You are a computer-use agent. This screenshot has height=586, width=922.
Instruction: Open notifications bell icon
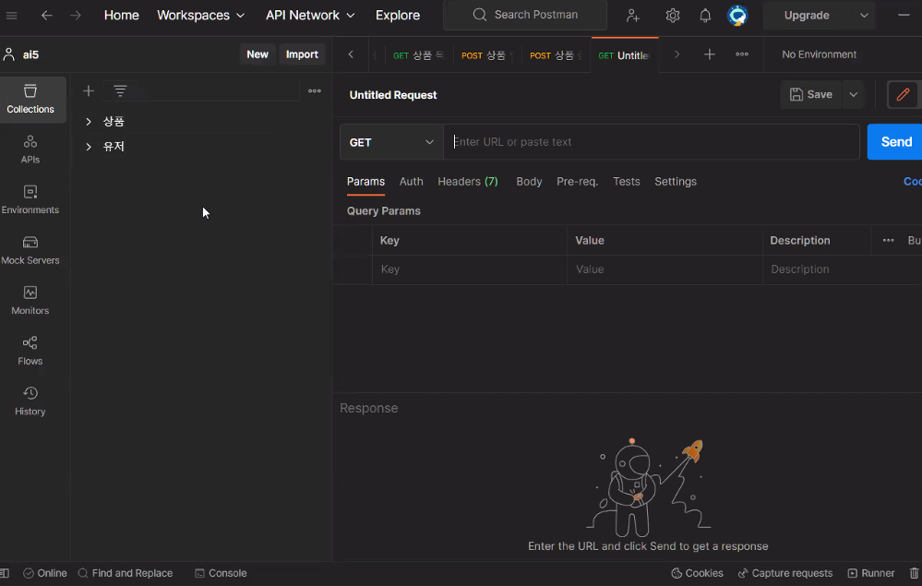[x=705, y=16]
